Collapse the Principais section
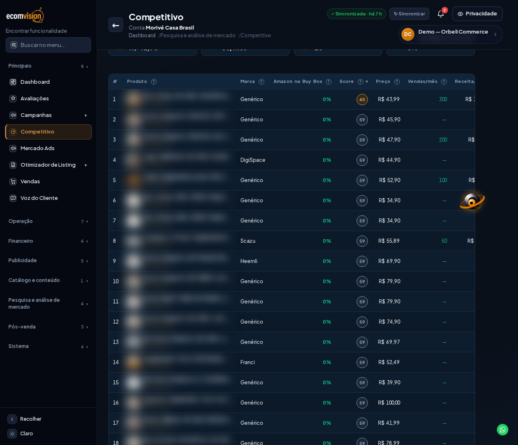Screen dimensions: 518x445 coord(48,66)
